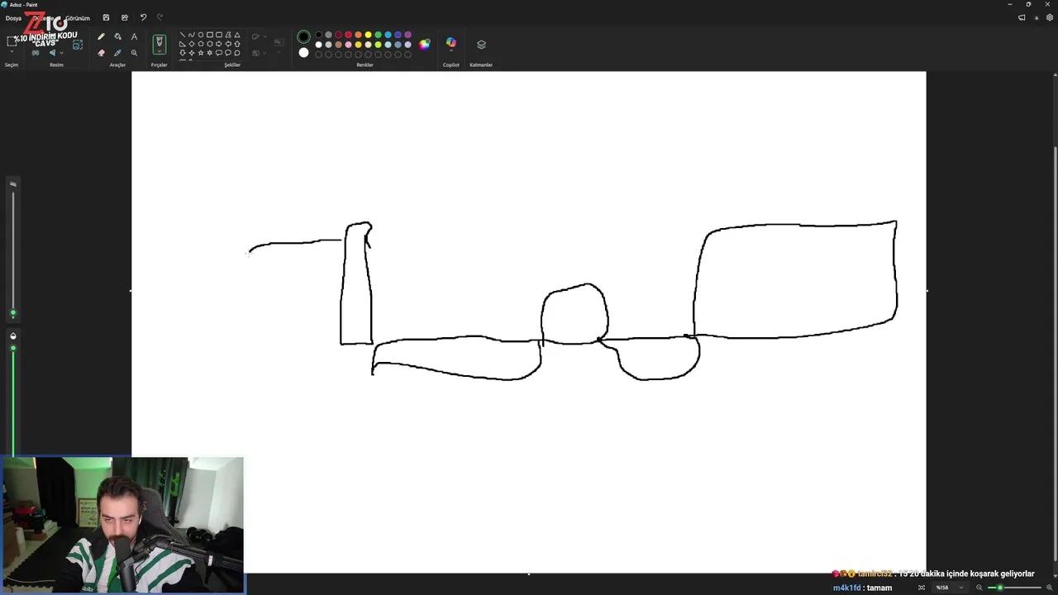Choose the gray palette color in top row

328,35
